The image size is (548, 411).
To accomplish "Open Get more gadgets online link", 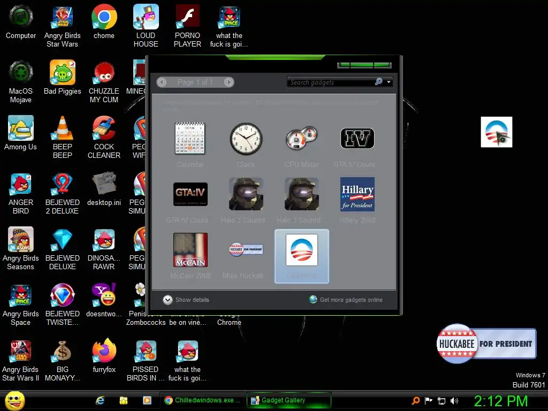I will (x=346, y=300).
